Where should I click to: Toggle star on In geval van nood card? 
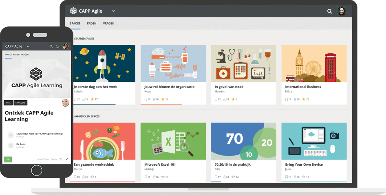pos(233,99)
